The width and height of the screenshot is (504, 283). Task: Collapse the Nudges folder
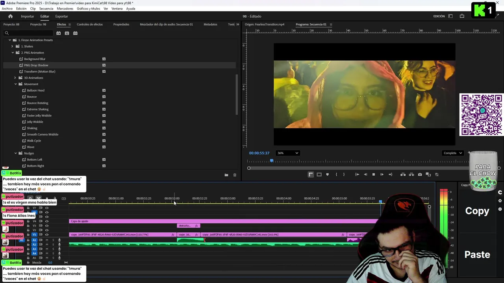(15, 153)
